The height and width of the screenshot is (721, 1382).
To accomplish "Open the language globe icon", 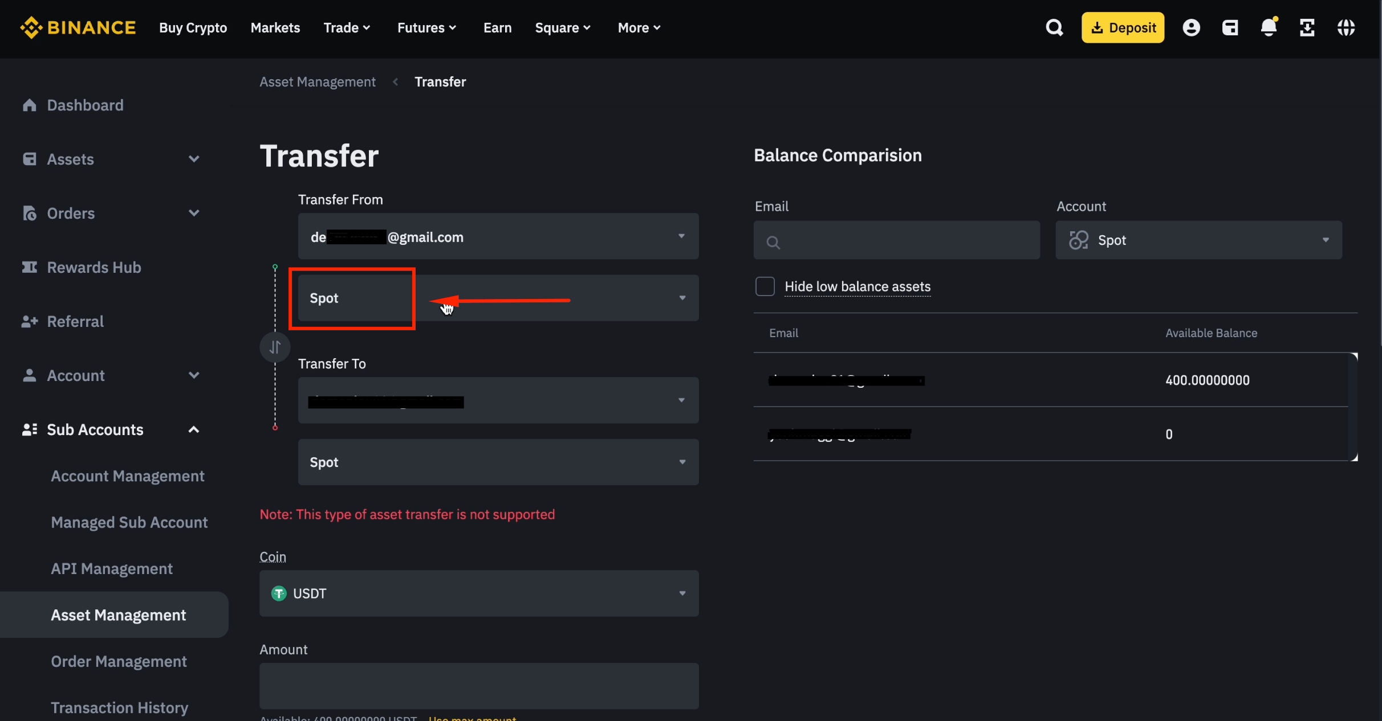I will pos(1347,27).
